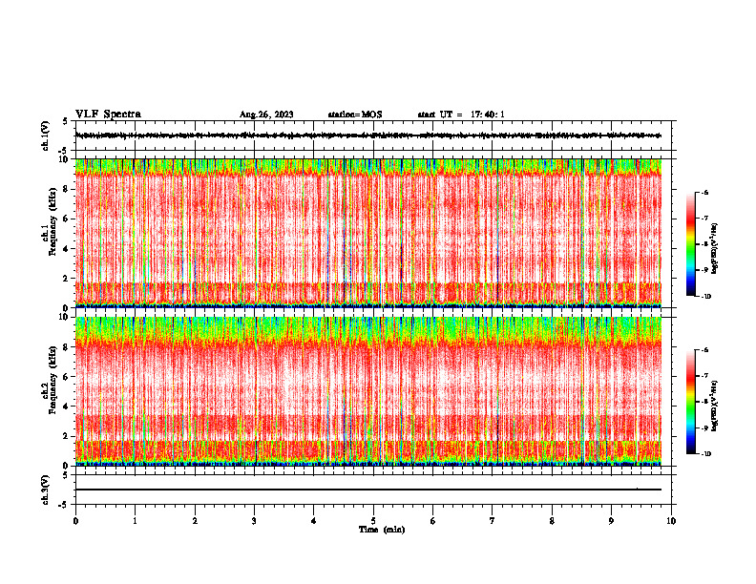The height and width of the screenshot is (584, 756).
Task: Click '-8' on the ch.1 colorbar scale
Action: point(704,244)
